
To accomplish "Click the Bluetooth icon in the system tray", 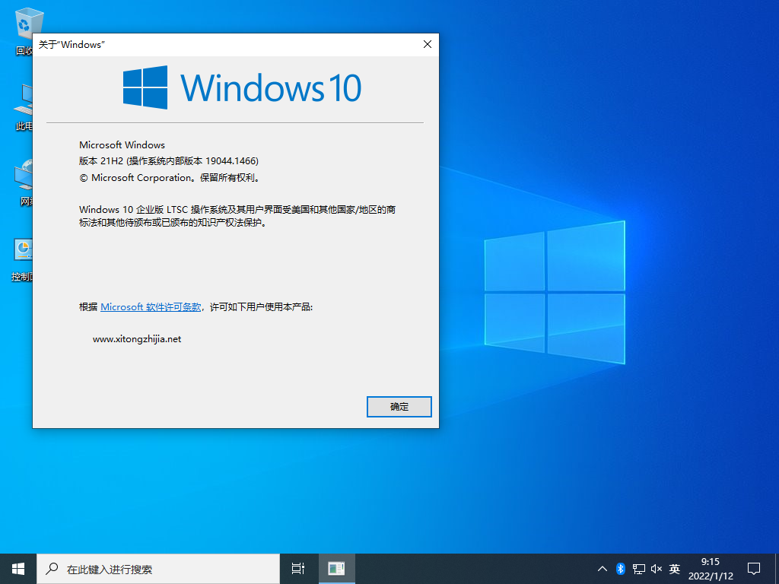I will pyautogui.click(x=620, y=568).
